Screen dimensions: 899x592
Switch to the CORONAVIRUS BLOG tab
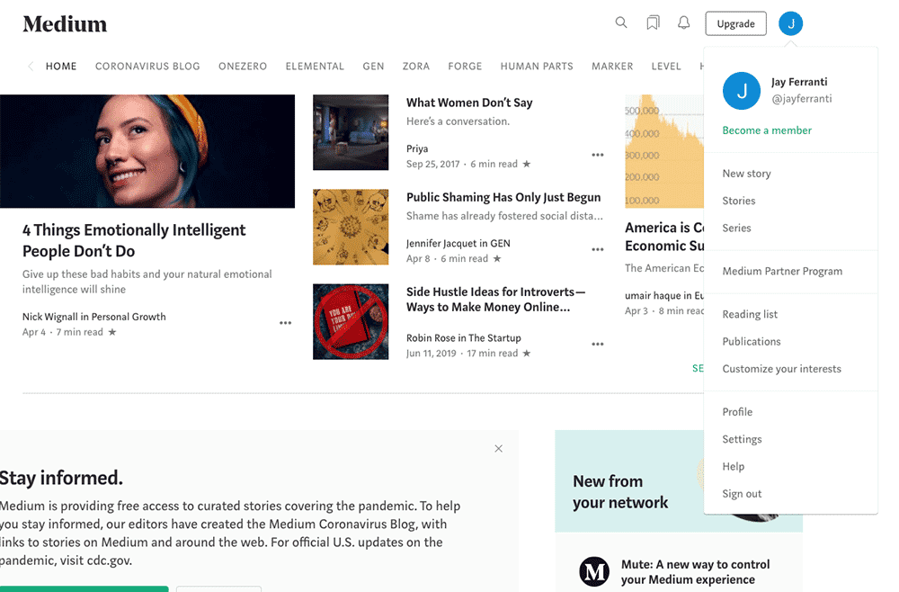(x=147, y=66)
